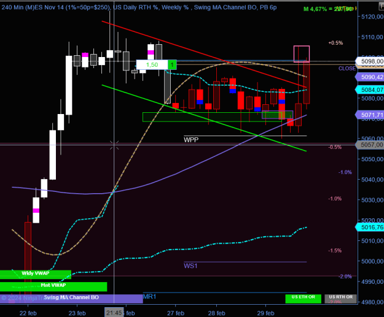Click the 5050,00 price axis label
The width and height of the screenshot is (384, 317).
click(372, 159)
